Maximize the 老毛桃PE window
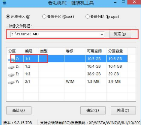Screen dimensions: 141x125 pyautogui.click(x=124, y=2)
